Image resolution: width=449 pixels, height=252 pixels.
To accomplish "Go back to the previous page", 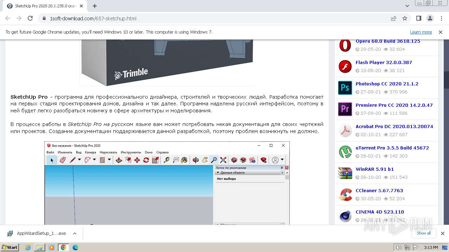I will pyautogui.click(x=8, y=19).
